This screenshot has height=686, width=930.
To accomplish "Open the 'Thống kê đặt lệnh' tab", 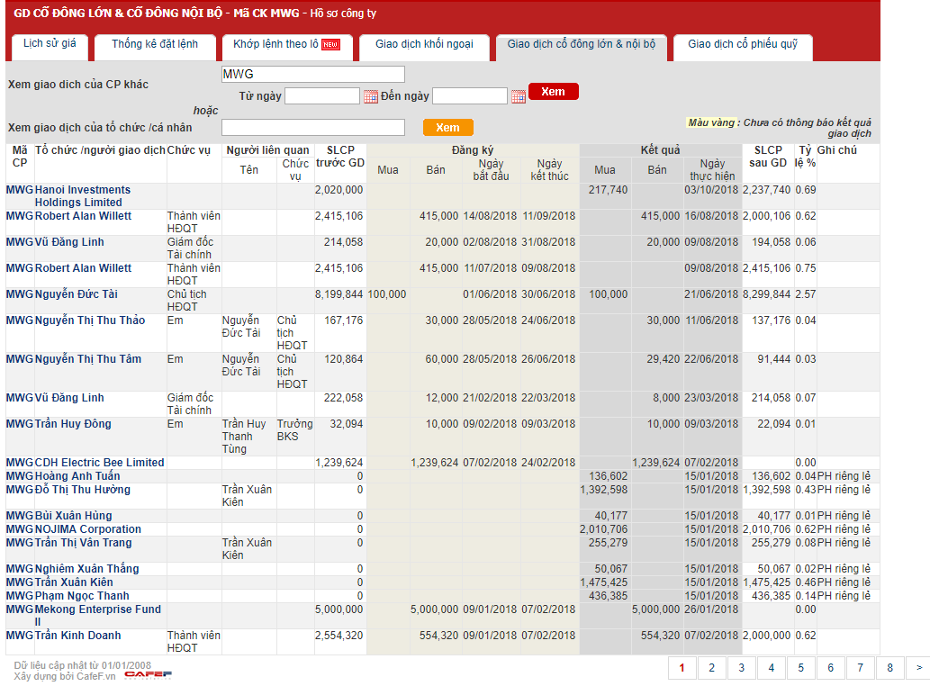I will (x=155, y=44).
